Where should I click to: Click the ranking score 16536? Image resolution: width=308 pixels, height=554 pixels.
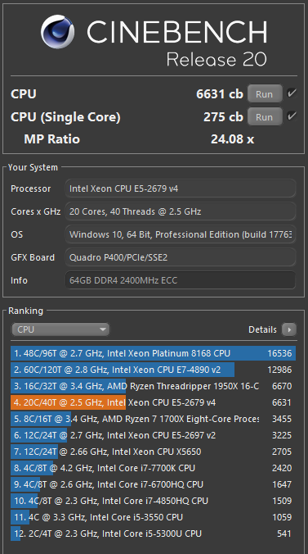click(x=279, y=353)
